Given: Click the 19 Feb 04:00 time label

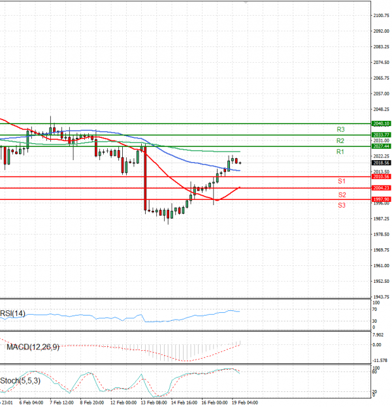Looking at the screenshot, I should pos(245,402).
